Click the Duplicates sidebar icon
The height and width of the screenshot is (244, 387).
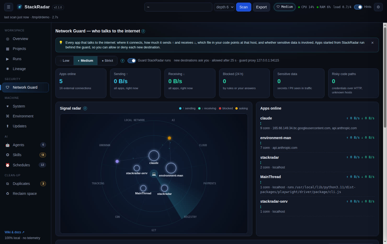(8, 184)
